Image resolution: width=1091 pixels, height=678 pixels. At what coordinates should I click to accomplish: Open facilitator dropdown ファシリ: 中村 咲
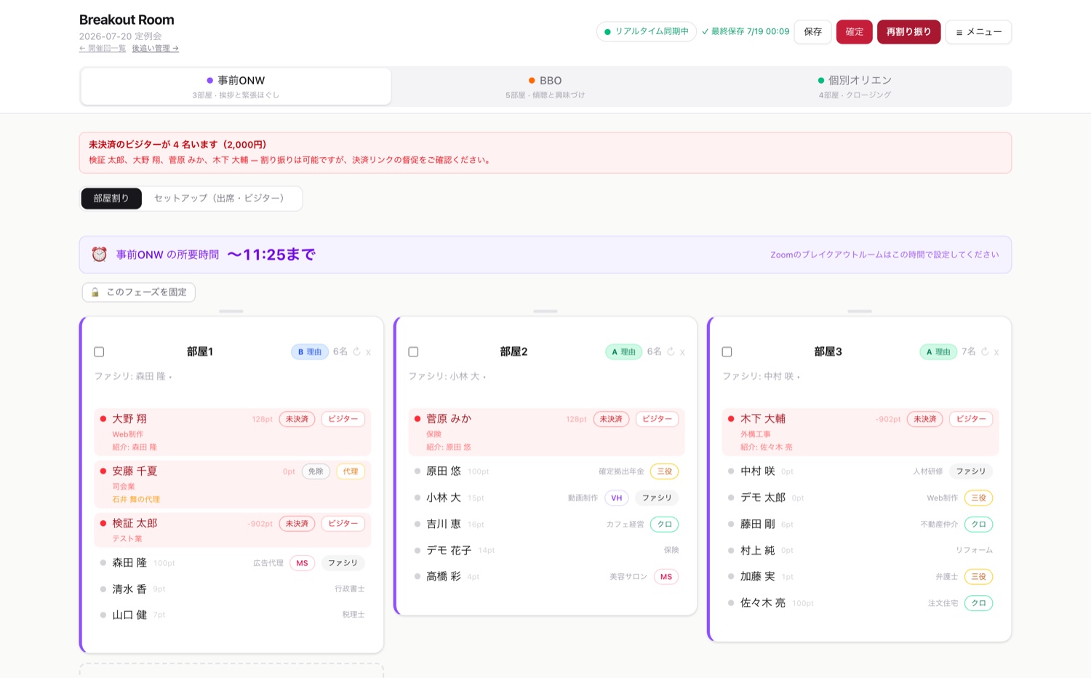[x=762, y=376]
